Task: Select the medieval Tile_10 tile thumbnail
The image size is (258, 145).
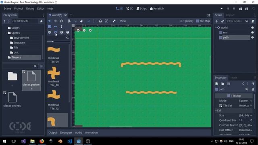Action: pyautogui.click(x=54, y=72)
